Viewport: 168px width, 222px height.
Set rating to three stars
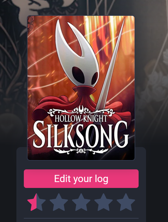[81, 202]
